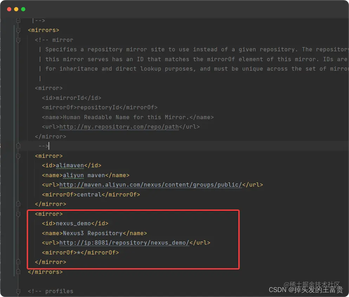Collapse the alimaven <mirror> block fold marker
The width and height of the screenshot is (349, 297).
point(18,156)
